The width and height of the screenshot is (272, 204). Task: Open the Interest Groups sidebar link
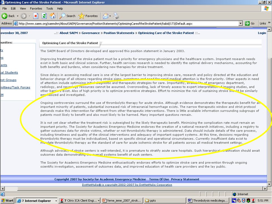coord(8,80)
